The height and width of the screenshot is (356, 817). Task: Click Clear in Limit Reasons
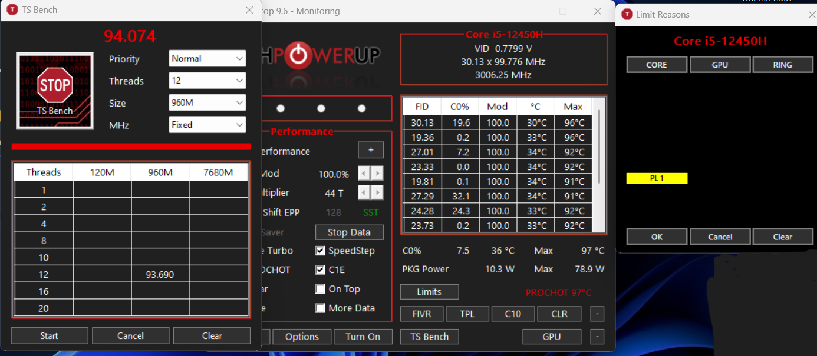click(x=783, y=237)
